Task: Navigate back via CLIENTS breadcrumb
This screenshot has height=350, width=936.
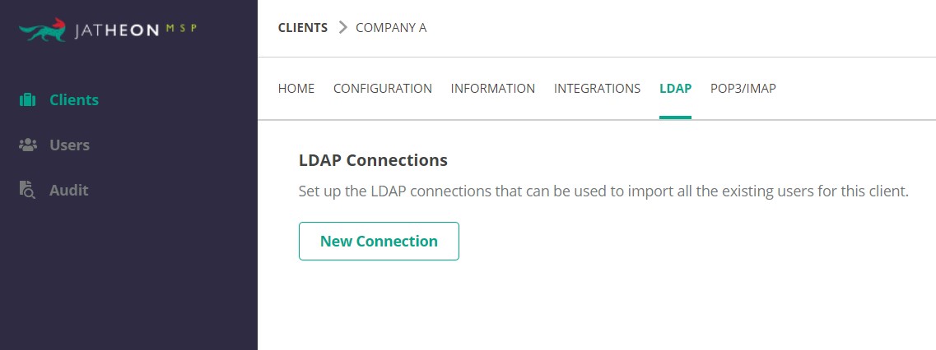Action: pos(303,28)
